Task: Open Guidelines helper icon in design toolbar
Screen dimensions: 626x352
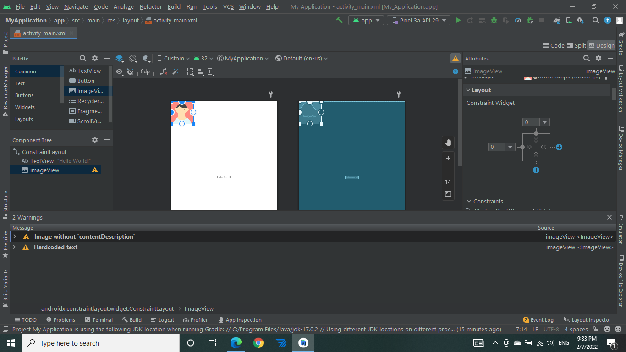Action: (211, 71)
